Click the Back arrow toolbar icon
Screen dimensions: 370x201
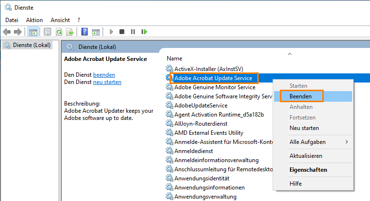(7, 32)
